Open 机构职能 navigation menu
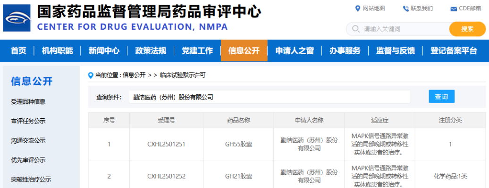Viewport: 489px width, 188px height. pyautogui.click(x=58, y=51)
